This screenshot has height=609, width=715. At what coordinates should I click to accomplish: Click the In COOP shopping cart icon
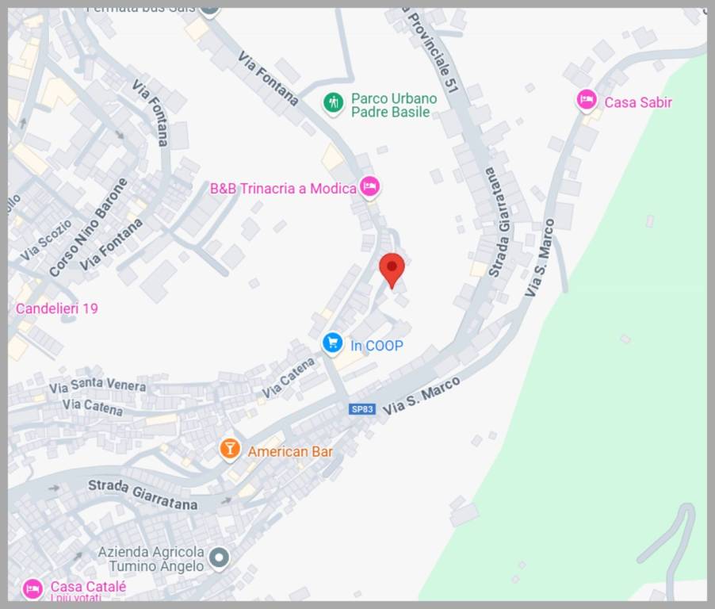click(332, 343)
